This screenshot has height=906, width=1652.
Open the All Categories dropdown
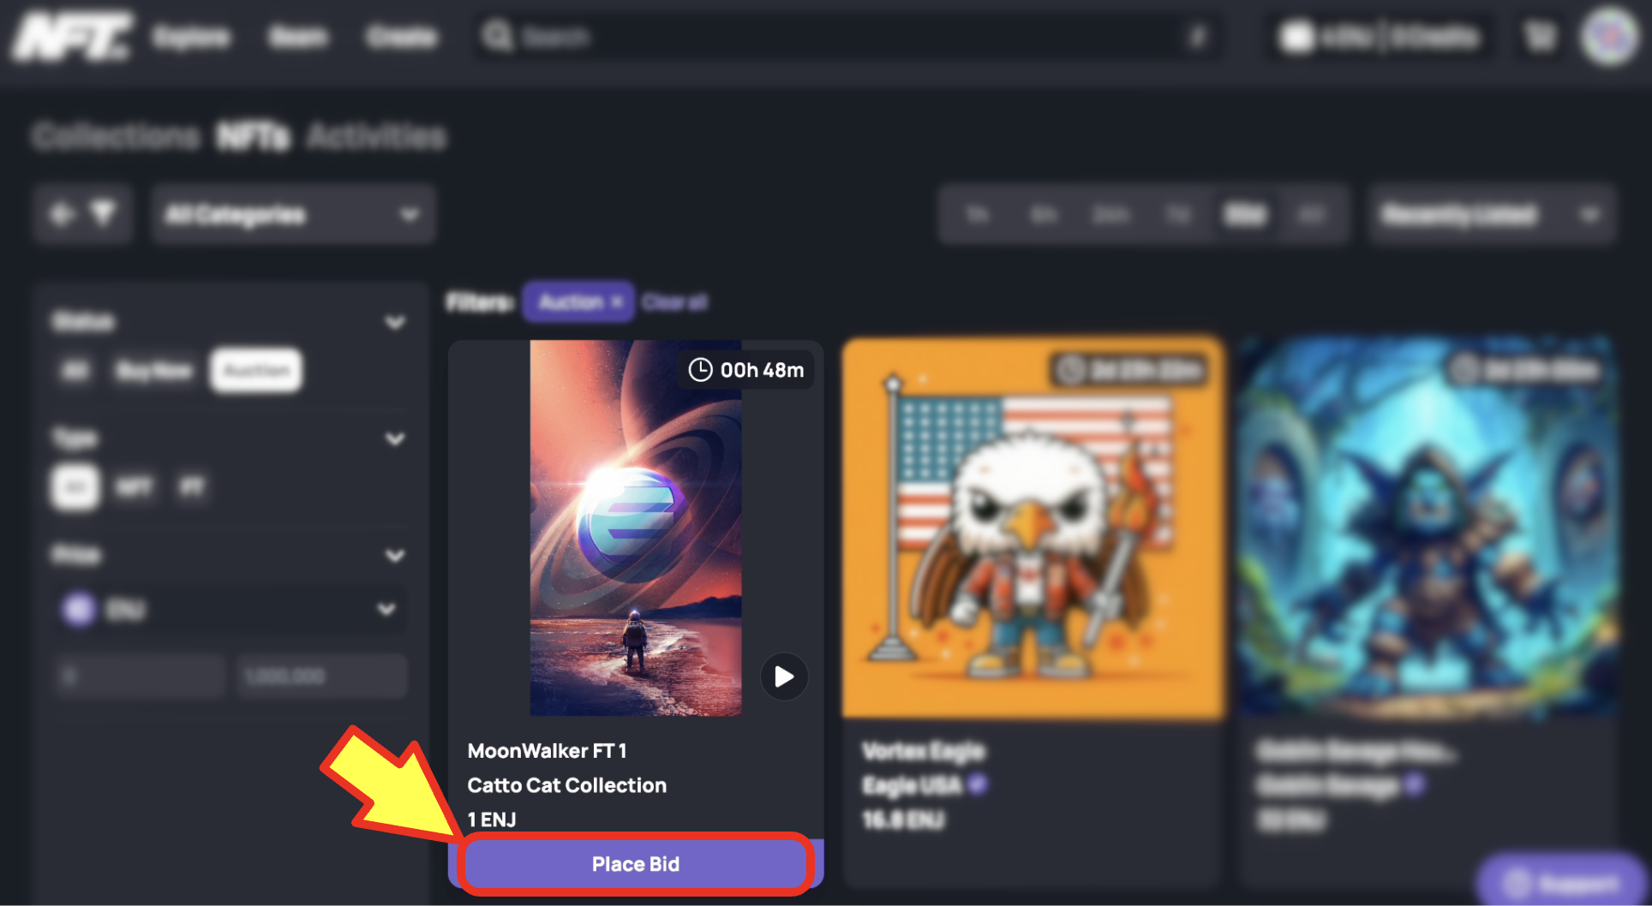click(x=292, y=214)
